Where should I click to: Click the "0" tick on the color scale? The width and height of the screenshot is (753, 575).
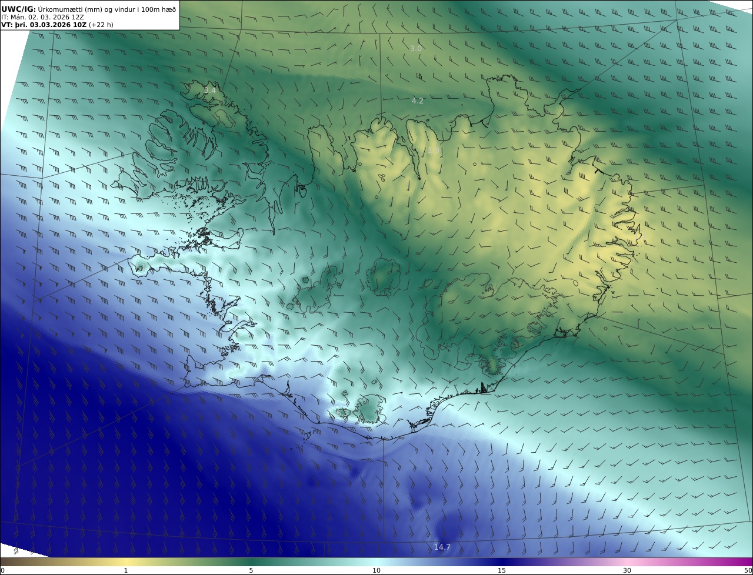point(2,570)
